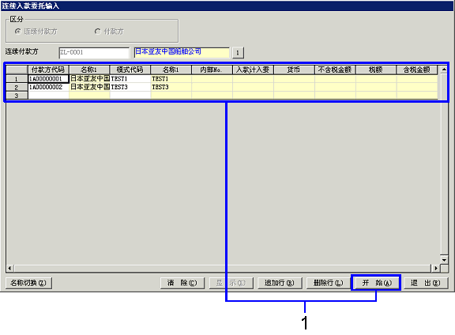Screen dimensions: 455x335
Task: Click the 含税金额 column header
Action: click(x=417, y=70)
